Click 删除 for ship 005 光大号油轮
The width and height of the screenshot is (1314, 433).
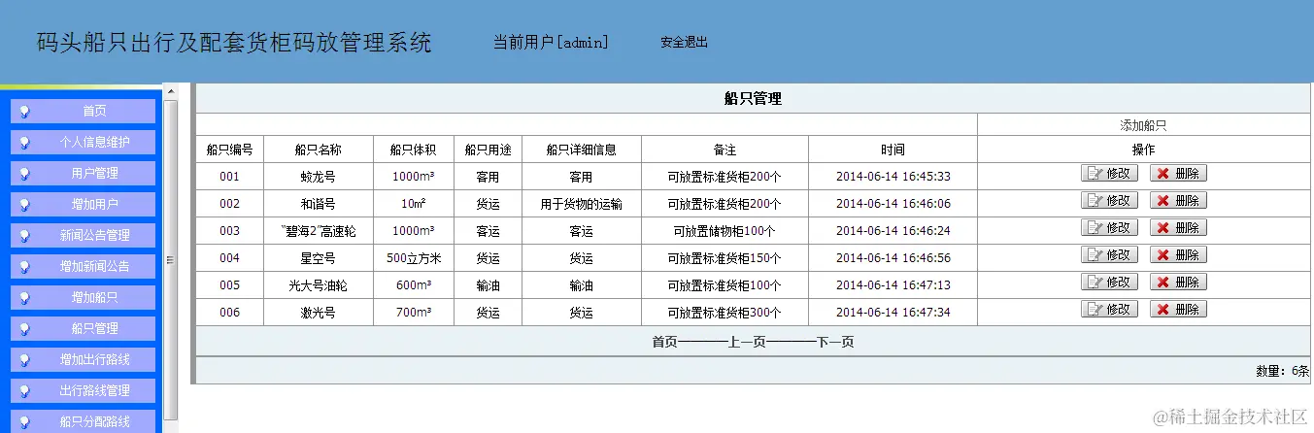(1178, 283)
